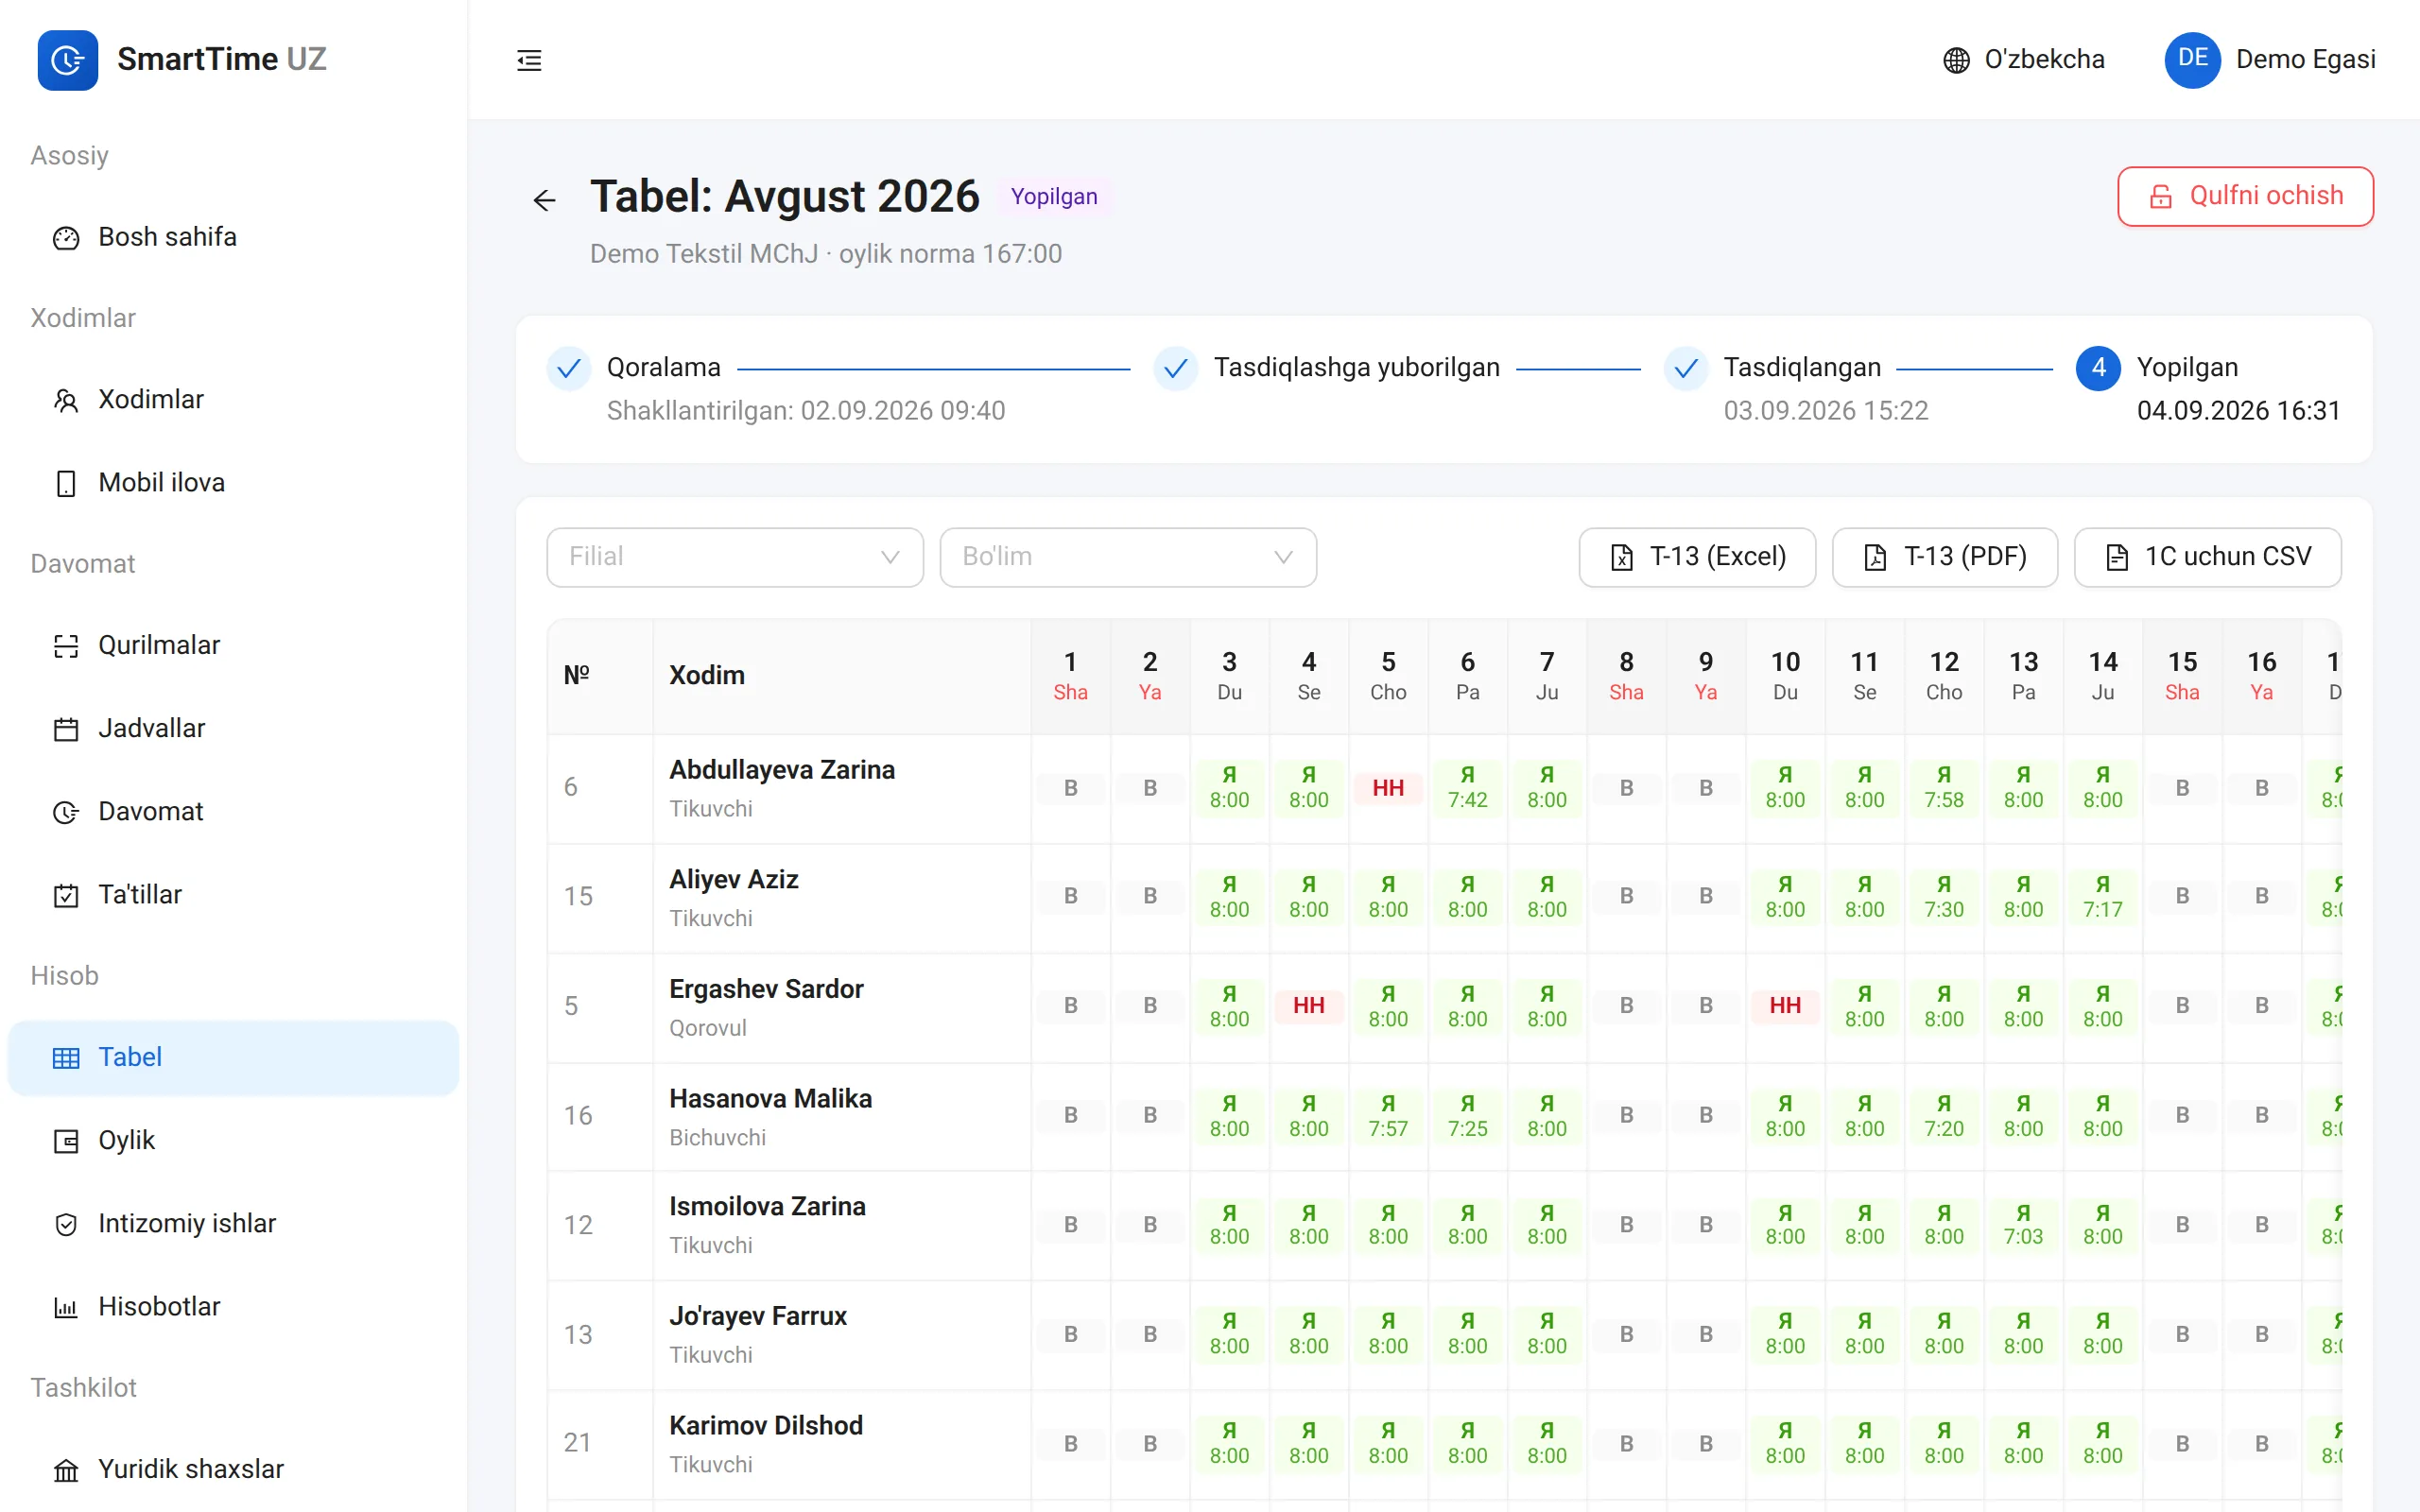Screen dimensions: 2420x1512
Task: Open the O'zbekcha language selector
Action: (2024, 60)
